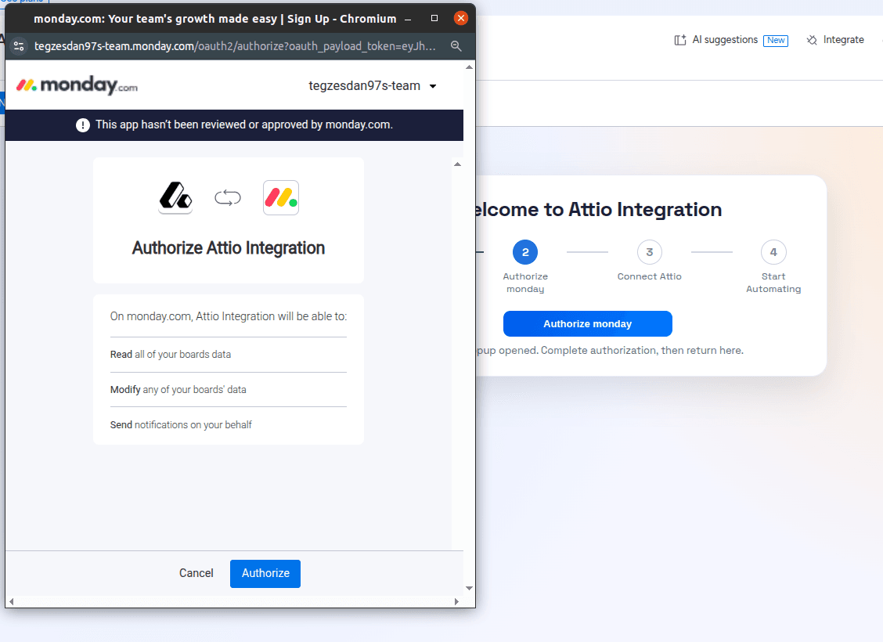The image size is (883, 642).
Task: Click horizontal scrollbar right arrow in popup
Action: pyautogui.click(x=456, y=601)
